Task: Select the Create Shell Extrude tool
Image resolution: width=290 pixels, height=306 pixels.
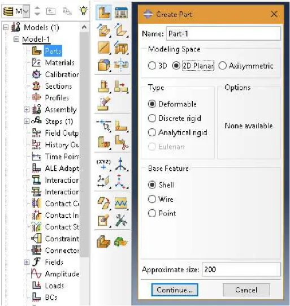Action: point(121,30)
